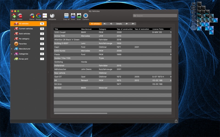Click the horizontal scrollbar under the table
The image size is (220, 137).
click(81, 113)
